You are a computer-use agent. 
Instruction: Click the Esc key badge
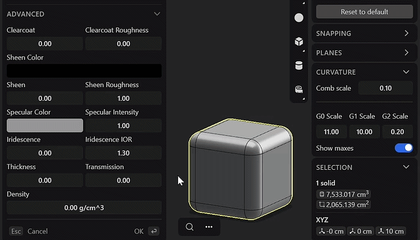click(x=16, y=231)
